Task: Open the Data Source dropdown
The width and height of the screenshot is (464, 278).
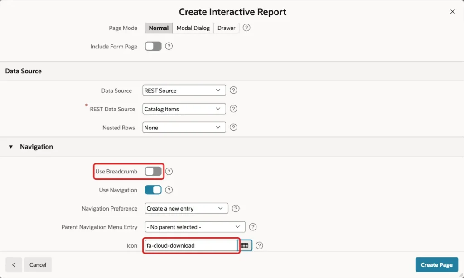Action: pos(184,91)
